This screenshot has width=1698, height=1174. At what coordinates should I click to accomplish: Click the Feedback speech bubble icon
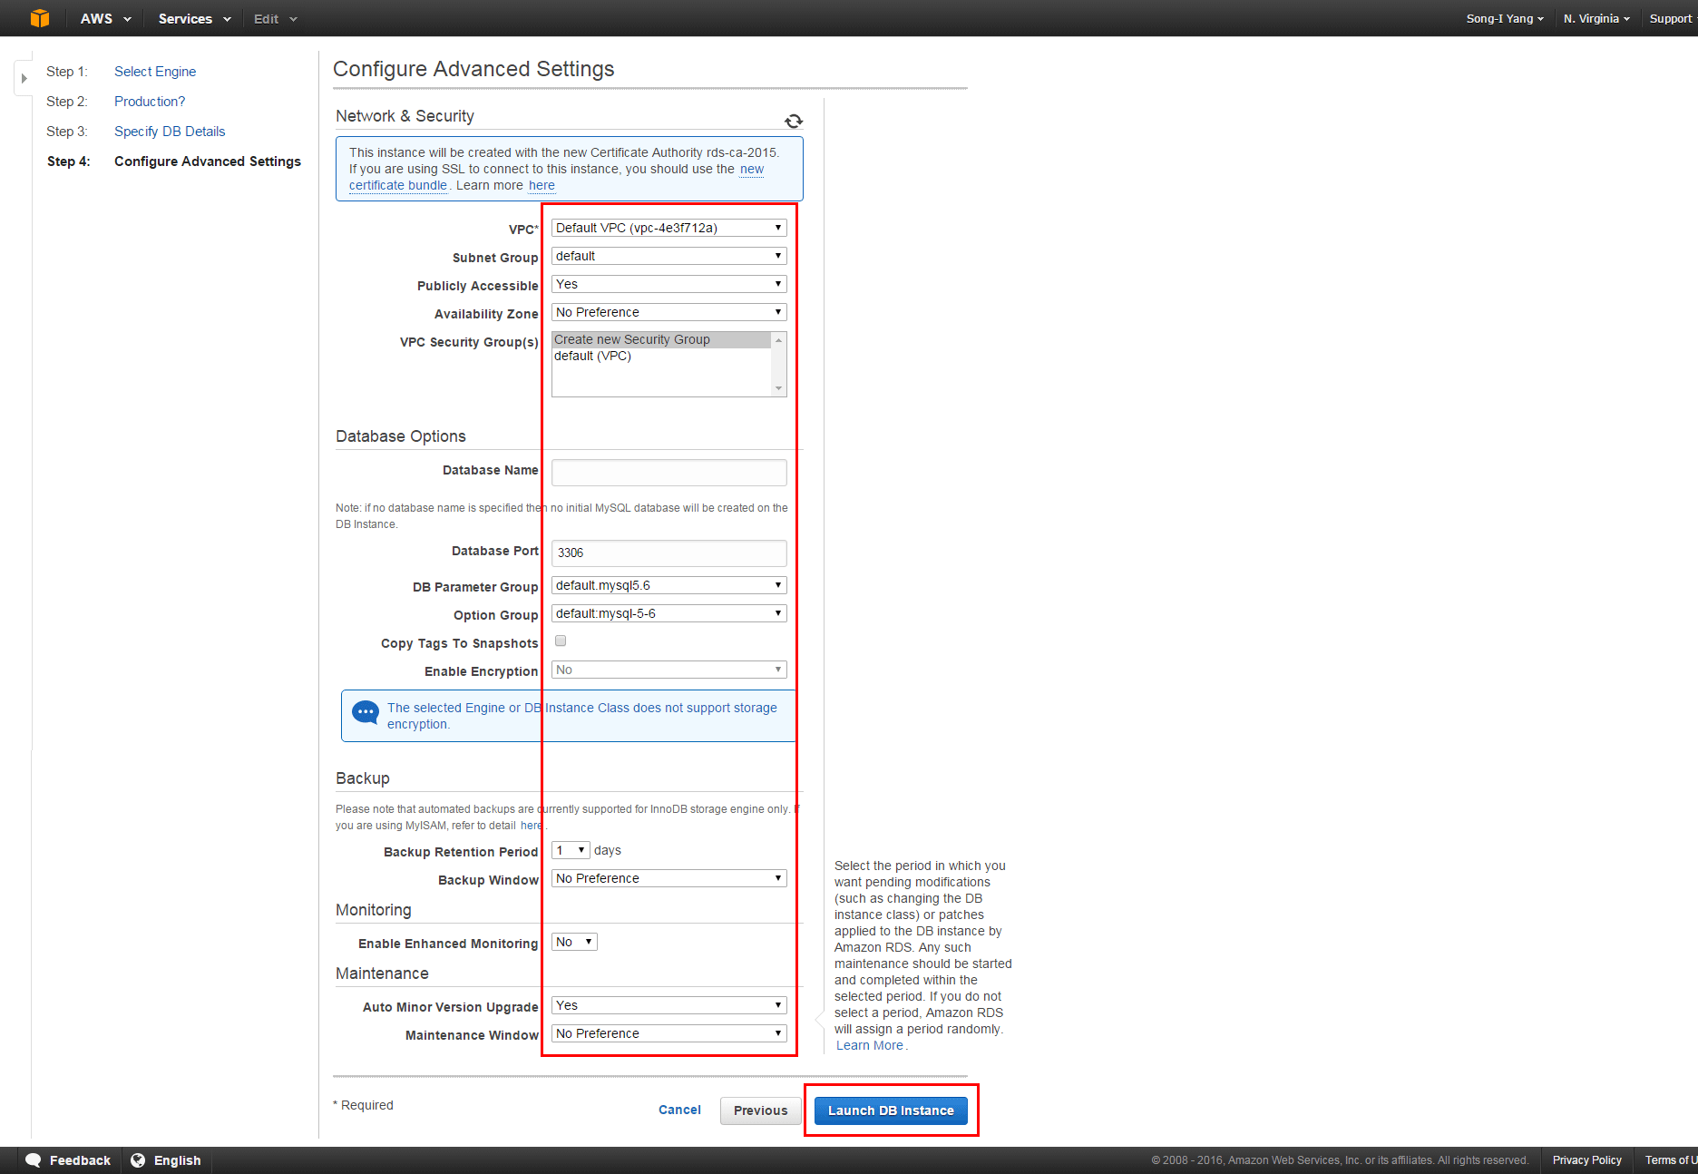(x=34, y=1160)
